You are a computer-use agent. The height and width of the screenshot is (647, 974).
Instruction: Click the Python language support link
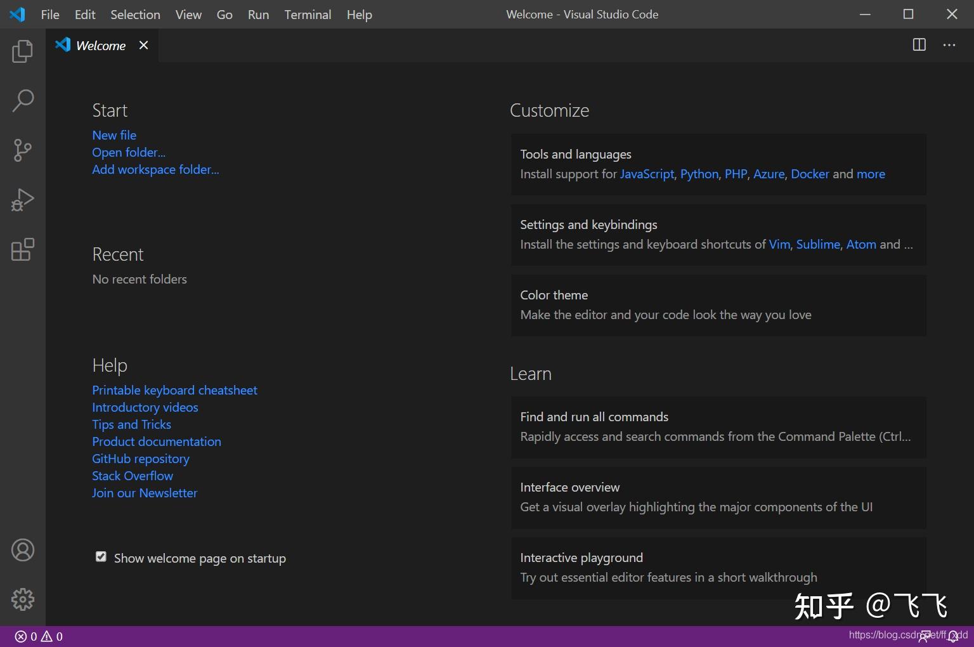pos(699,174)
